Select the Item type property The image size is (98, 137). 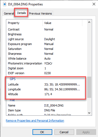click(14, 110)
